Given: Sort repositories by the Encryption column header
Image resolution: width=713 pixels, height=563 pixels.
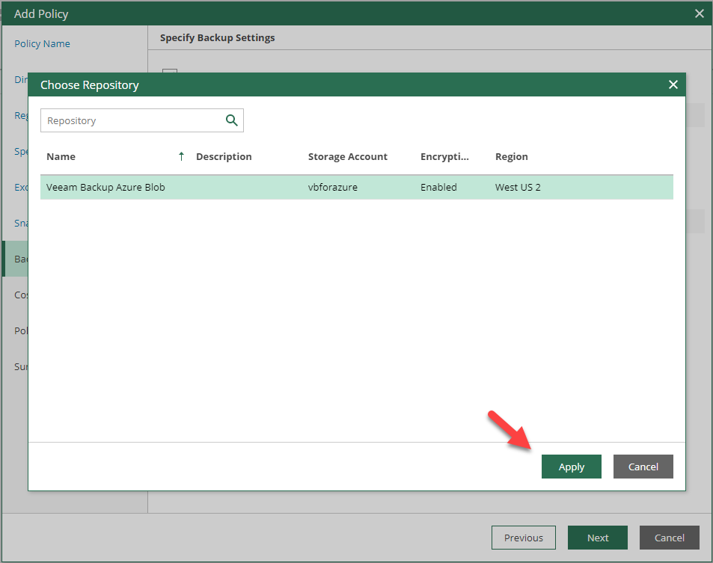Looking at the screenshot, I should (444, 156).
